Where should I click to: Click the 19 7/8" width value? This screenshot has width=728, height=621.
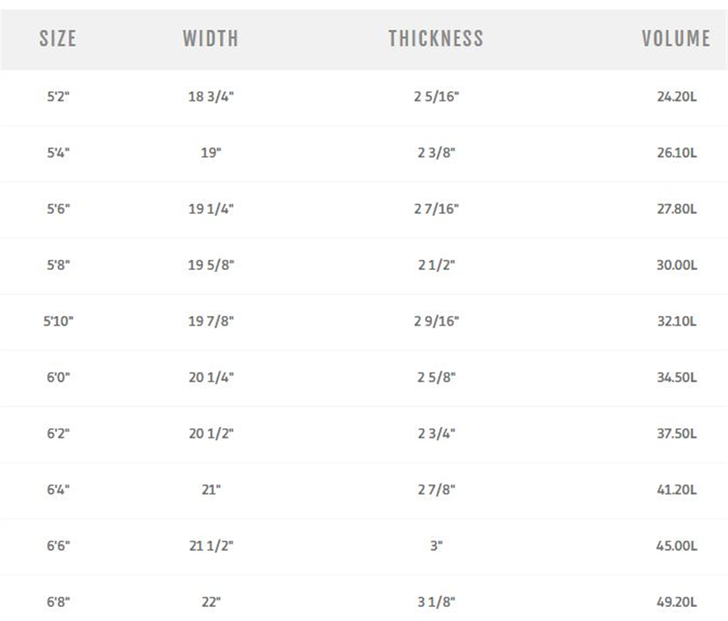tap(211, 321)
